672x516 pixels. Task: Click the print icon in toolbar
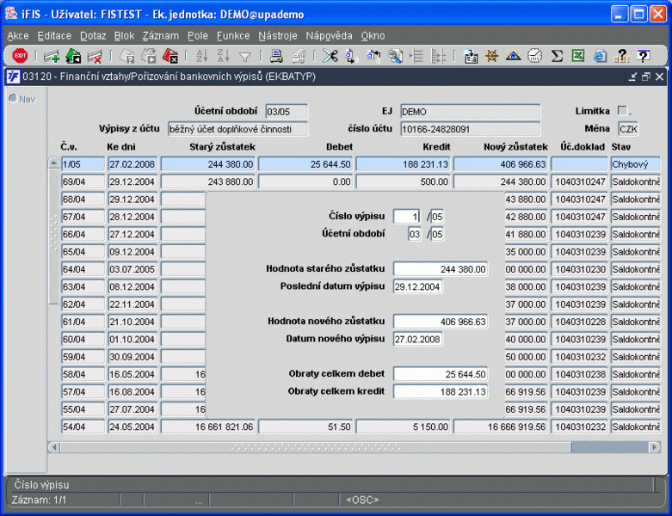[276, 56]
